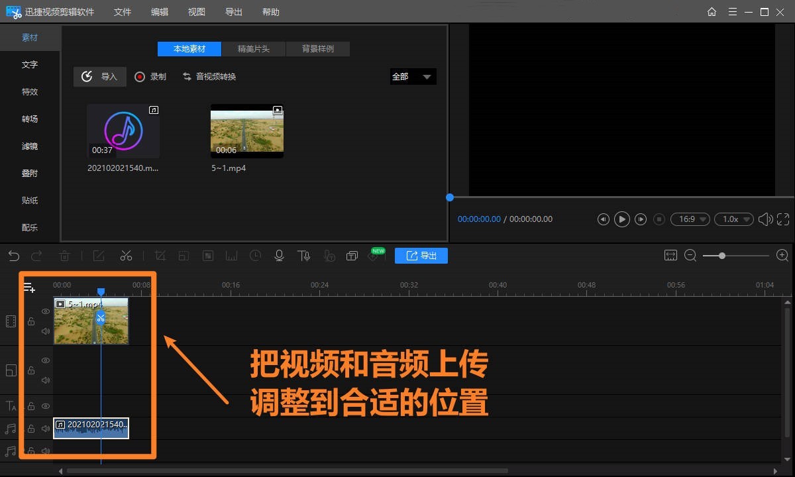Open the 帮助 menu

[271, 11]
